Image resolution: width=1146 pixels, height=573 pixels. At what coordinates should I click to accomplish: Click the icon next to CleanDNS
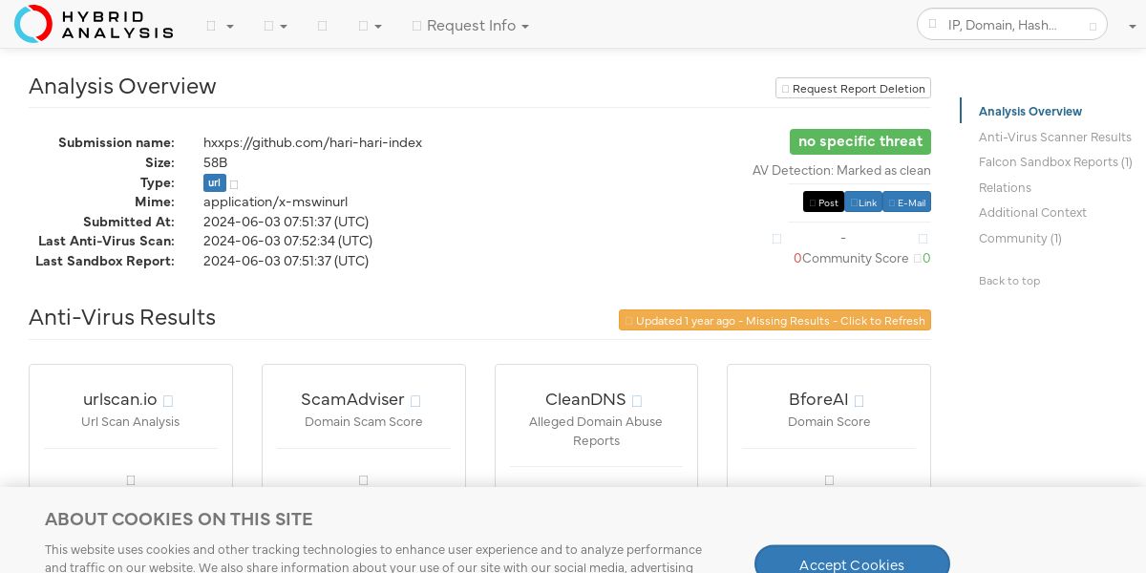(637, 401)
